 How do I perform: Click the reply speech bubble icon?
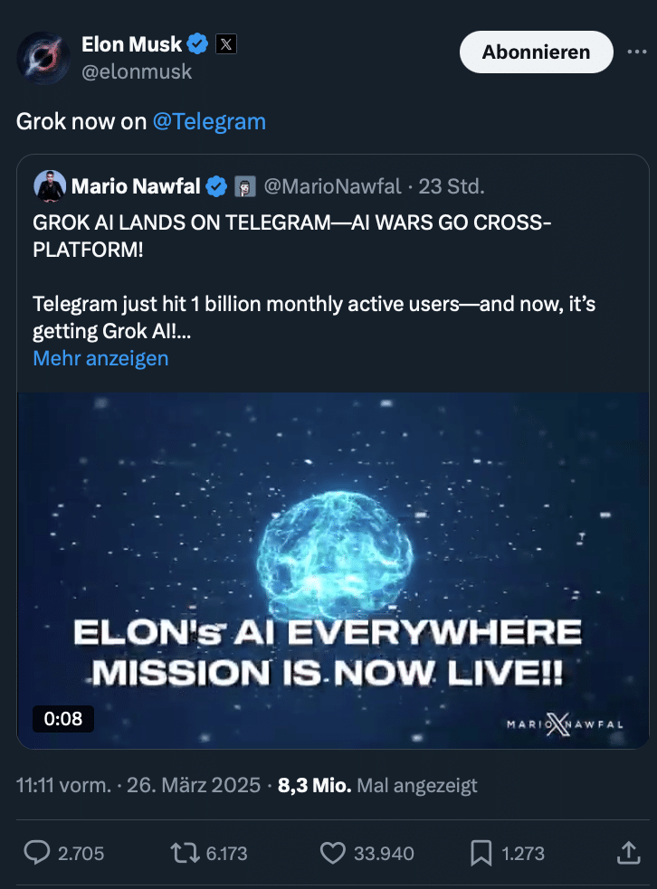point(36,853)
